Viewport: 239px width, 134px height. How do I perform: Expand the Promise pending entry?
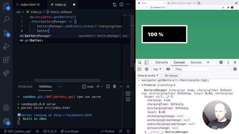pos(142,85)
